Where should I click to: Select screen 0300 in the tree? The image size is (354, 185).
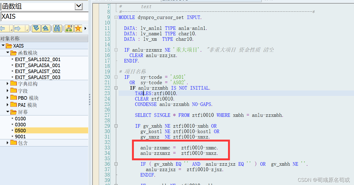tap(20, 124)
